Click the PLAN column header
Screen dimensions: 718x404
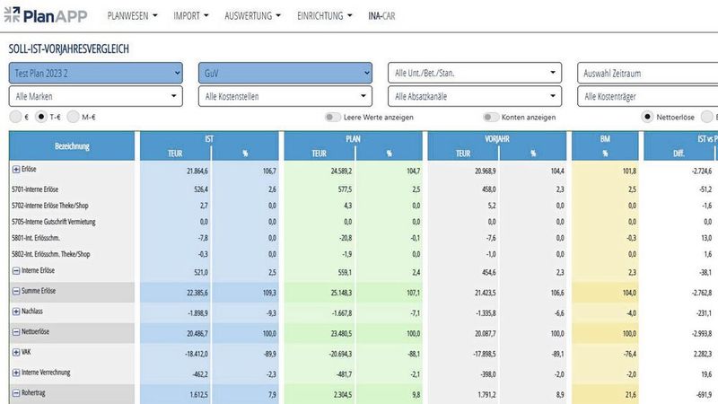click(353, 138)
